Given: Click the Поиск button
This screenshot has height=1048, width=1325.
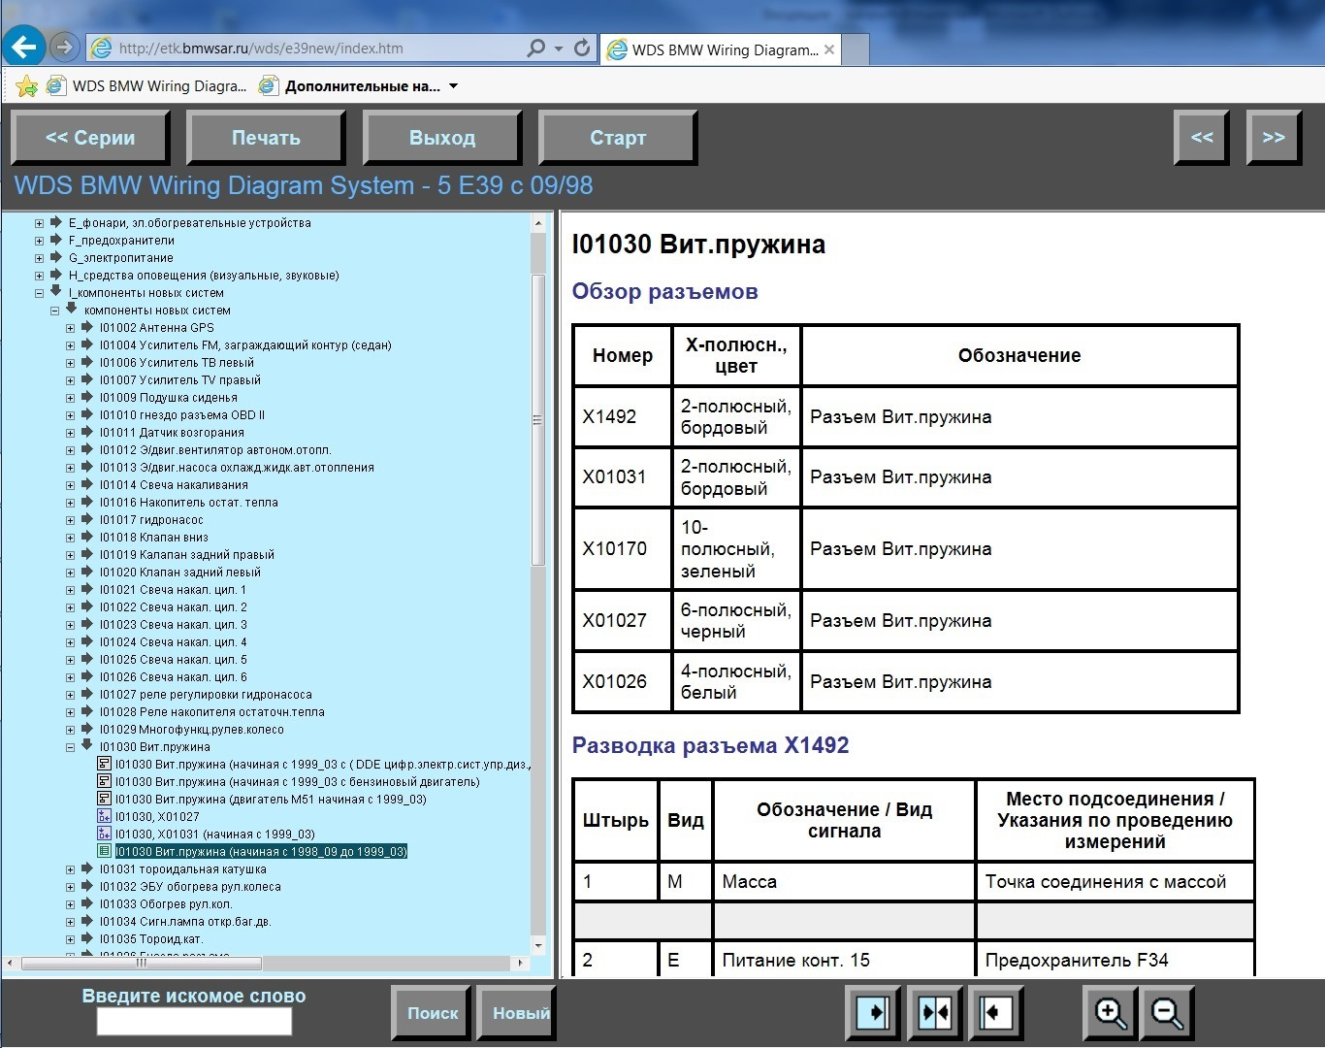Looking at the screenshot, I should point(432,1013).
